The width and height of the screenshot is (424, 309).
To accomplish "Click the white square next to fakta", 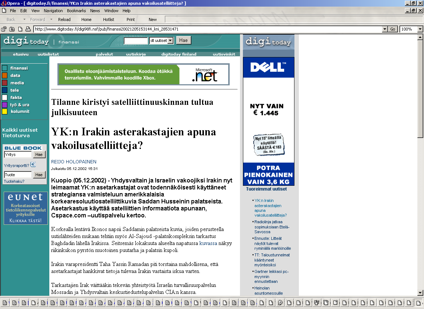I will coord(4,97).
